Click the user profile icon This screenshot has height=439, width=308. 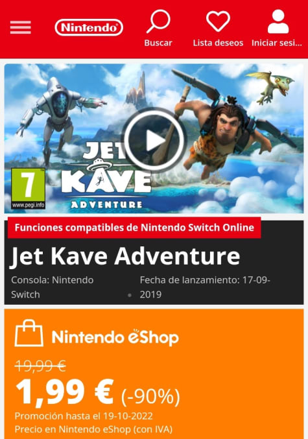pyautogui.click(x=278, y=21)
